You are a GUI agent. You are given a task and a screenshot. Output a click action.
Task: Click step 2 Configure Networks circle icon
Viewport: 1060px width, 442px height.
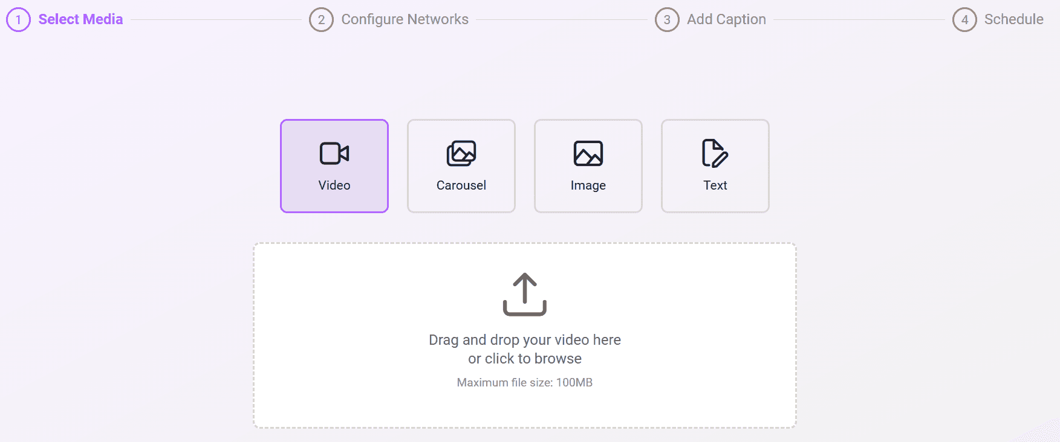[320, 19]
